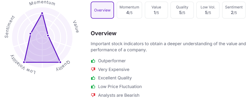Open the Momentum 4/5 tab

tap(129, 10)
